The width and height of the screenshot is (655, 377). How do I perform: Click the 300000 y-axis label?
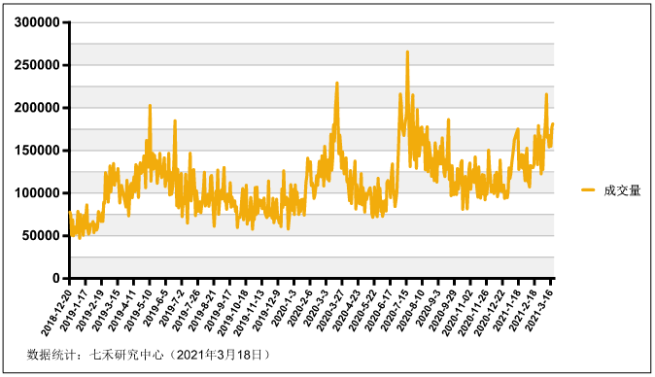[x=37, y=22]
